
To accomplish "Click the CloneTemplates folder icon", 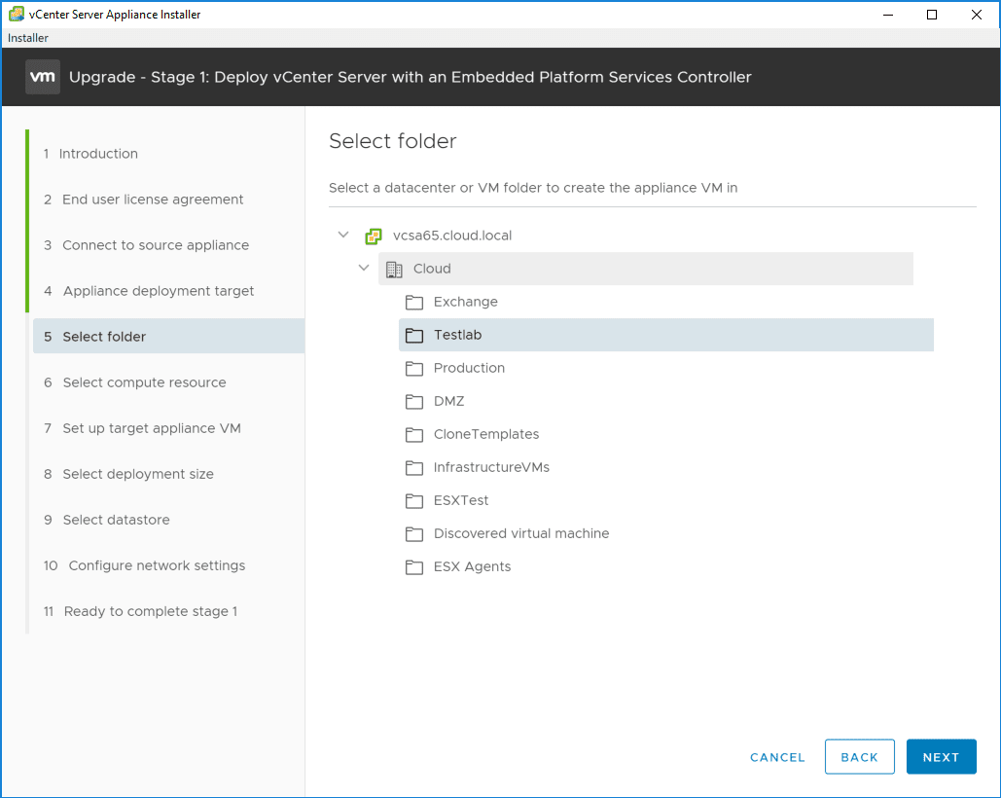I will [414, 435].
